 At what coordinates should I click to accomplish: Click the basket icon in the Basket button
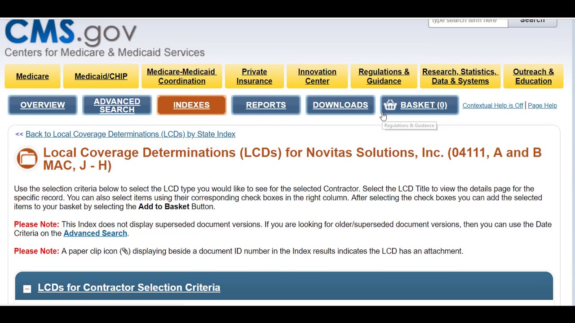(390, 105)
